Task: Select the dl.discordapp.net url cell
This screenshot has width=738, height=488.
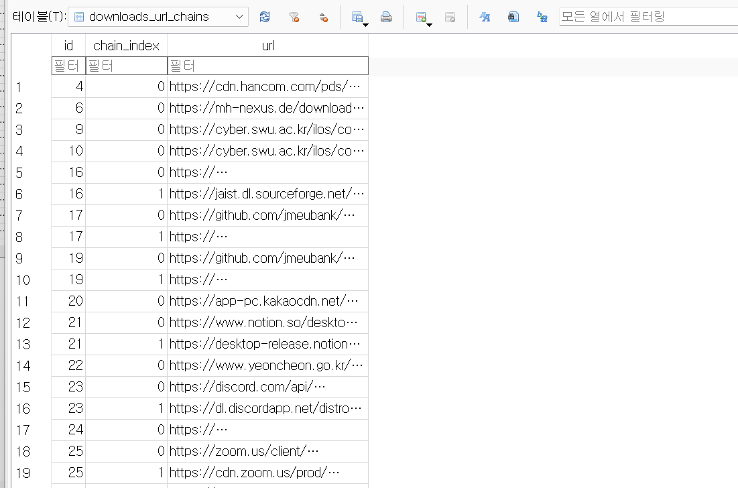Action: [x=268, y=408]
